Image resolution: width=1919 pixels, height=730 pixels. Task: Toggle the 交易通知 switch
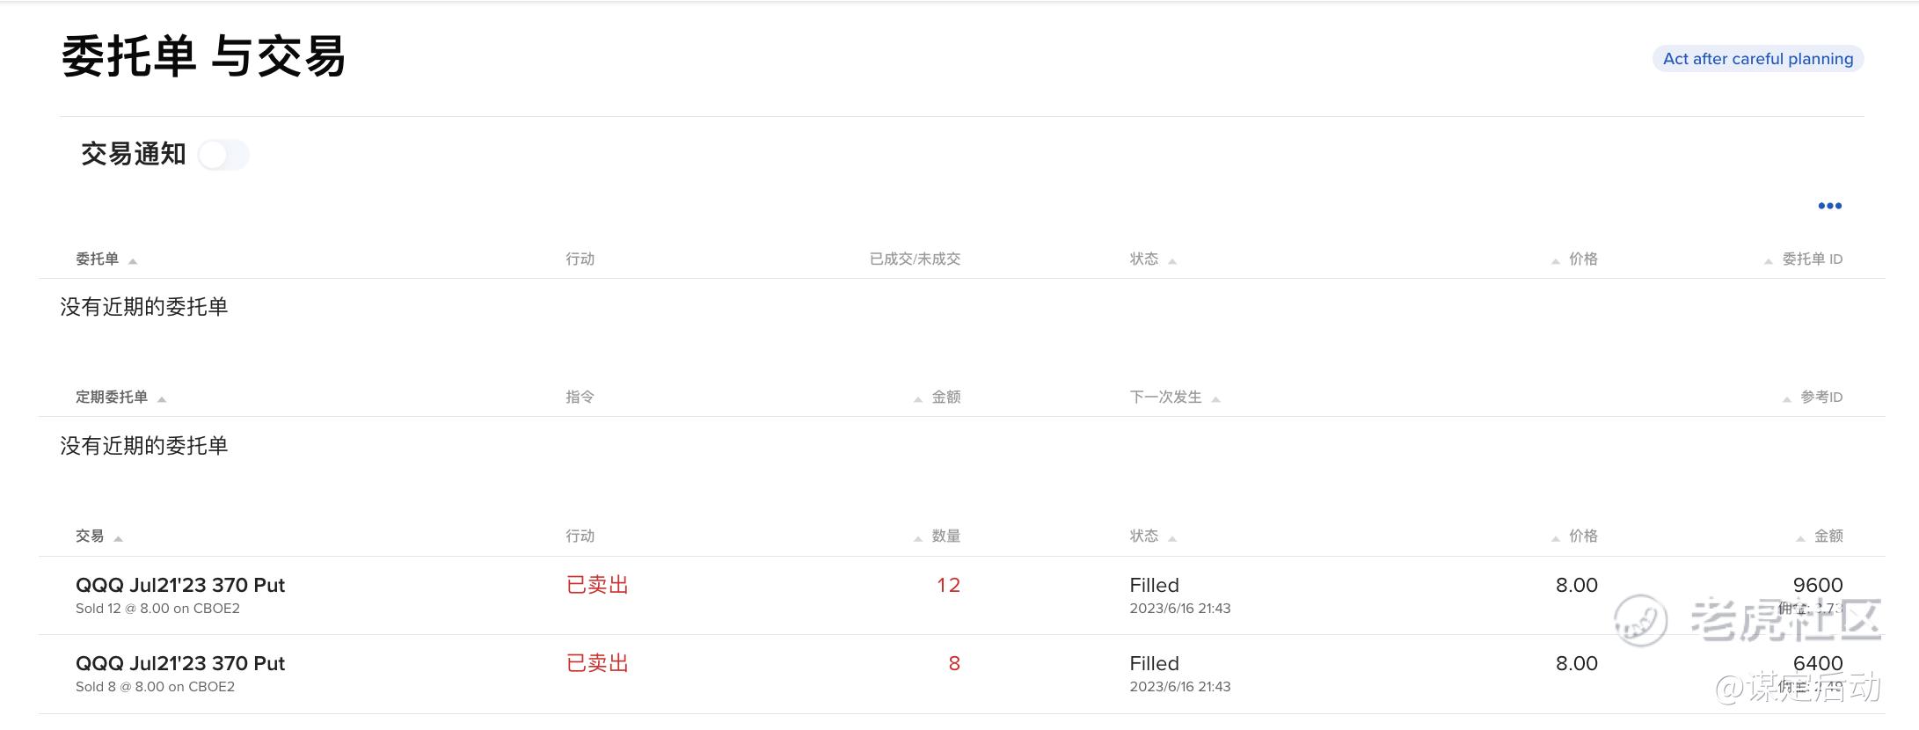pyautogui.click(x=223, y=156)
